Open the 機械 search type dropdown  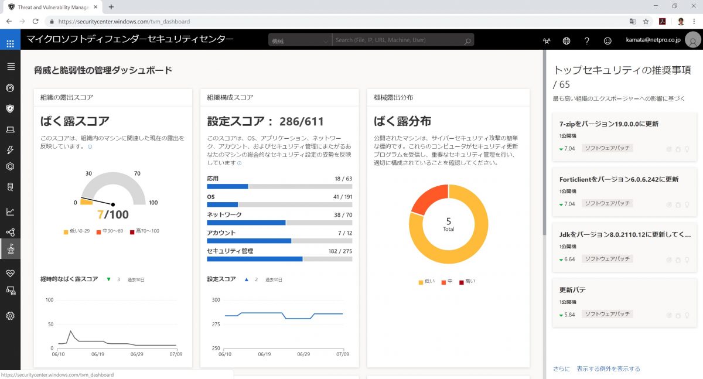pos(300,40)
